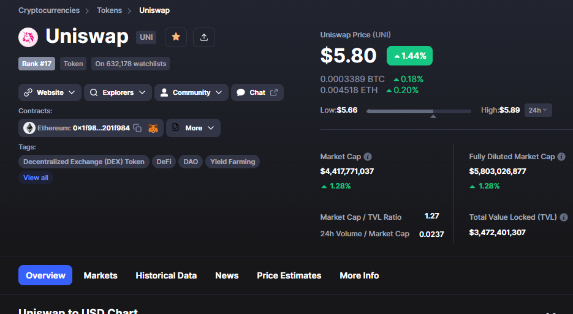Screen dimensions: 573x314
Task: Add token to MetaMask via fox icon
Action: tap(153, 128)
